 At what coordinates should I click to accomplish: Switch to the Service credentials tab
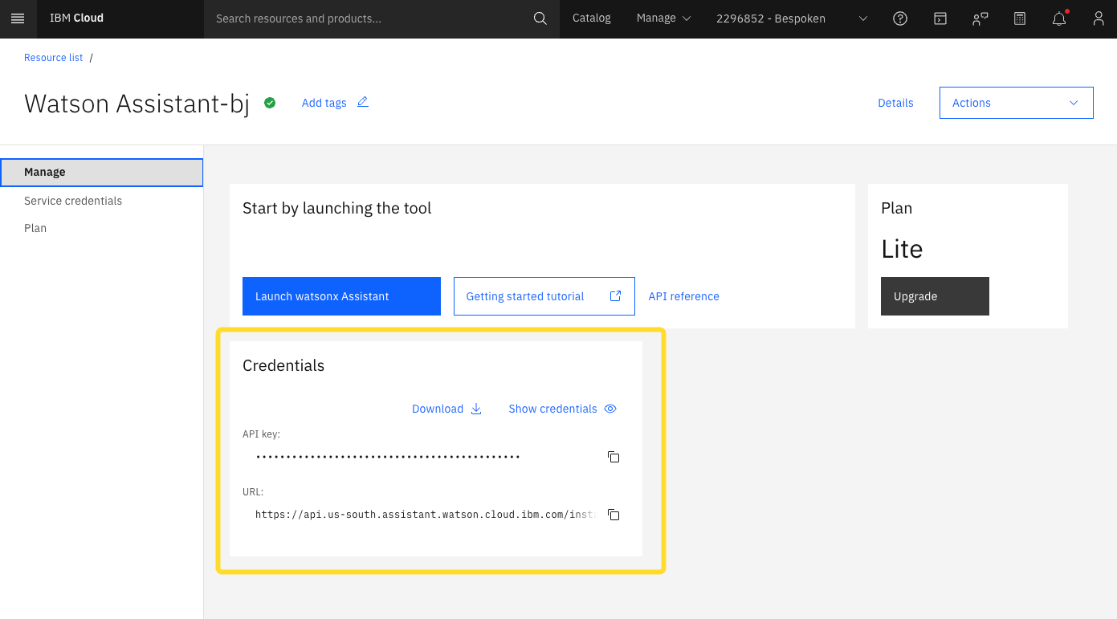click(72, 201)
